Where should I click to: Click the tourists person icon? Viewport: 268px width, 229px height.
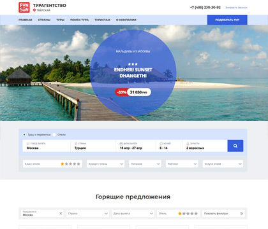(x=188, y=144)
